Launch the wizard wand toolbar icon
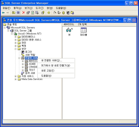 (55, 13)
